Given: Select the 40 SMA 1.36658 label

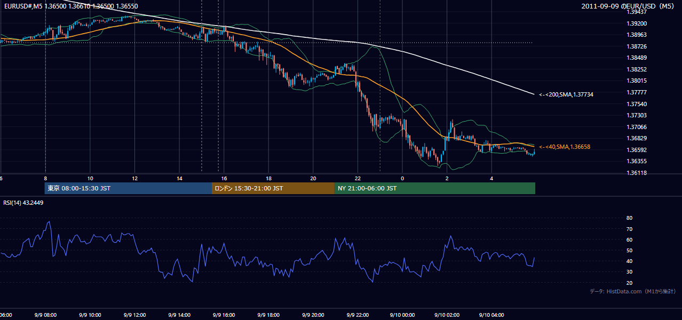Looking at the screenshot, I should pyautogui.click(x=565, y=147).
